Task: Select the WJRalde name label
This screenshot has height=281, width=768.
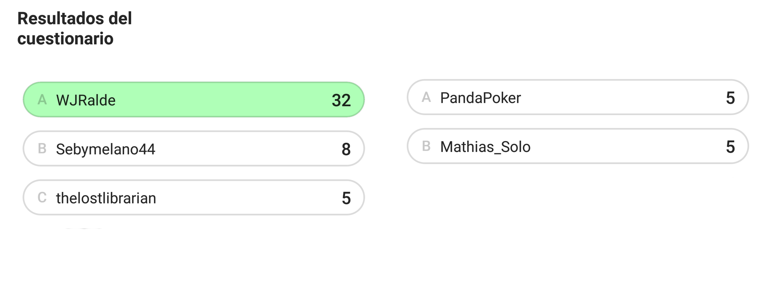Action: (x=86, y=100)
